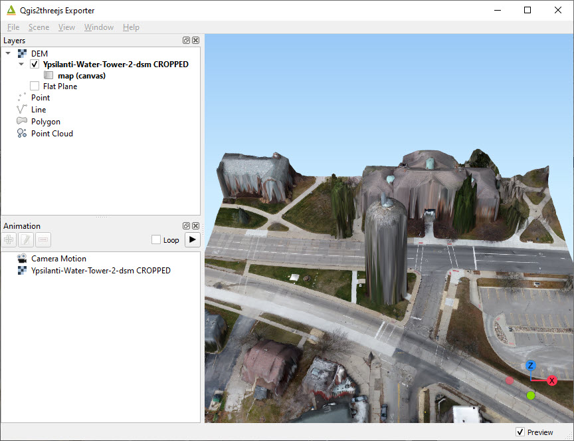Disable the Preview checkbox
Viewport: 574px width, 441px height.
click(521, 432)
